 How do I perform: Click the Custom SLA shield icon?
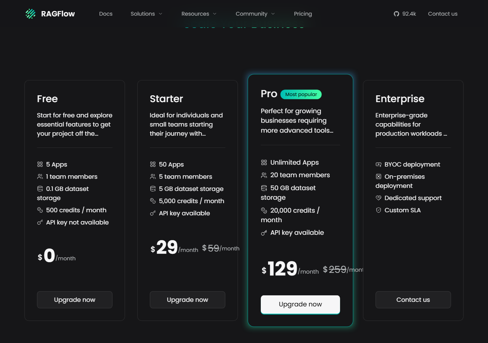pos(379,210)
